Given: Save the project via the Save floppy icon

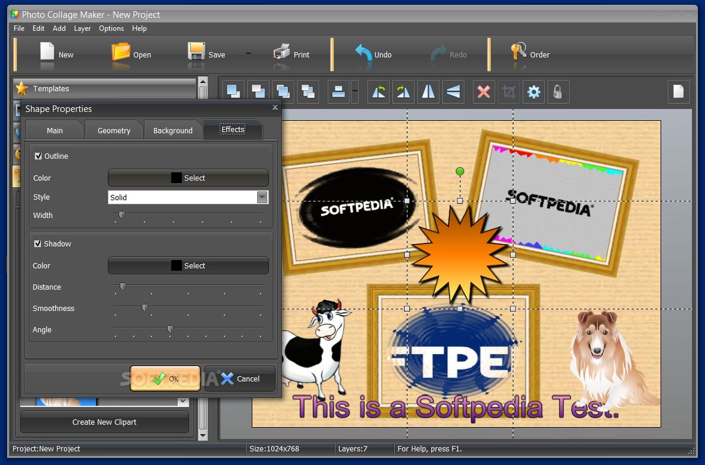Looking at the screenshot, I should pos(196,52).
